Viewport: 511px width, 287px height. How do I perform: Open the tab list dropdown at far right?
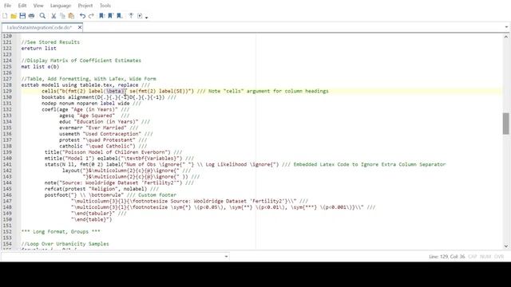pos(506,27)
